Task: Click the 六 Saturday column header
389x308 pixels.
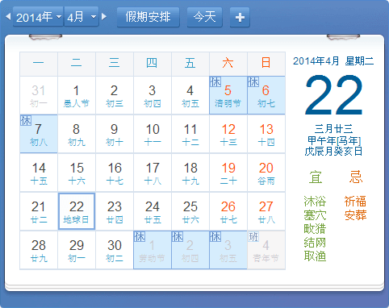Action: point(228,64)
